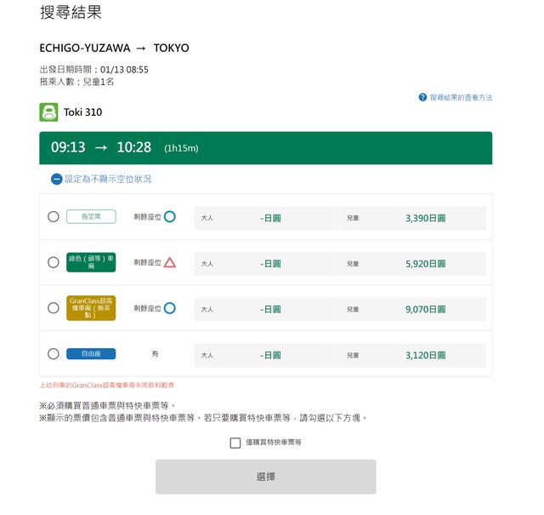Click the blue circle availability icon for GranClass
Screen dimensions: 544x515
pos(170,308)
